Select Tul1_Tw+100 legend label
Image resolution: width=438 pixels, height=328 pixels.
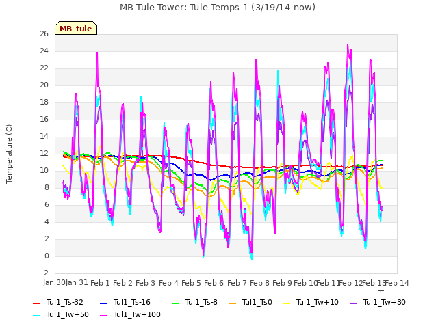click(x=137, y=314)
